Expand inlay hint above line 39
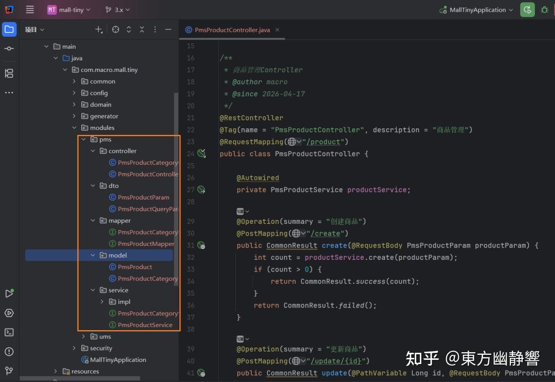Viewport: 555px width, 382px height. click(243, 339)
